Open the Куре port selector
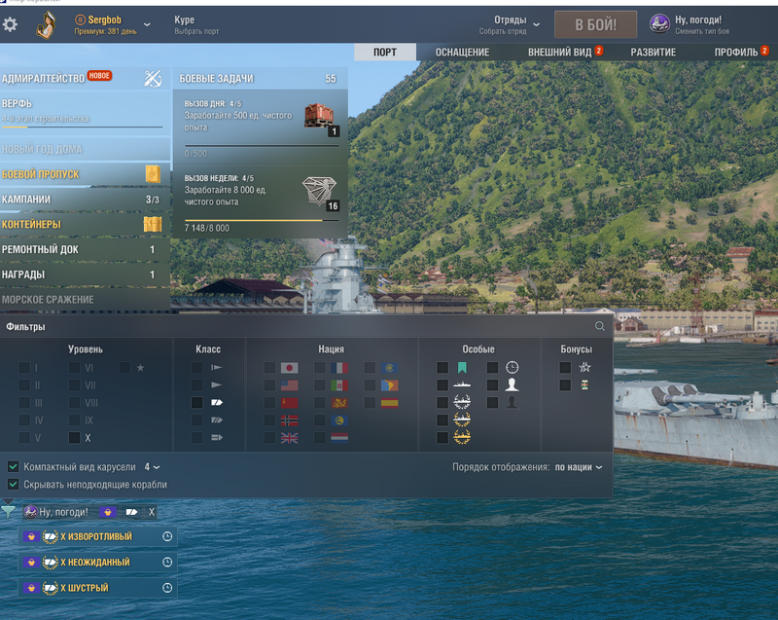Image resolution: width=778 pixels, height=620 pixels. click(196, 25)
